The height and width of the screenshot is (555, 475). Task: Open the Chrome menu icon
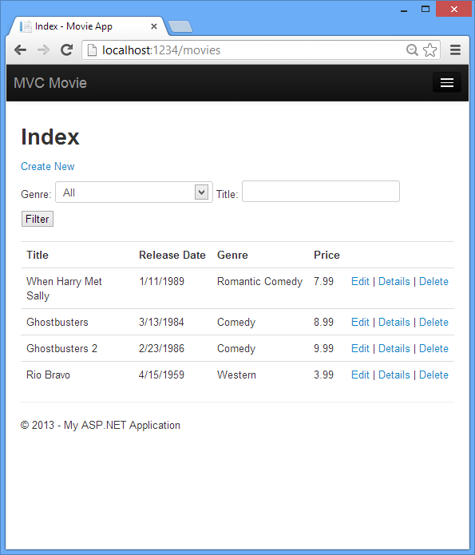[455, 50]
